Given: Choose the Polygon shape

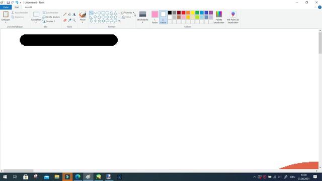Looking at the screenshot, I should click(111, 13).
